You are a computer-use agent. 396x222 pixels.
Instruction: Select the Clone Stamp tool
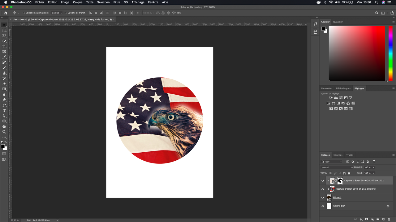[x=4, y=73]
